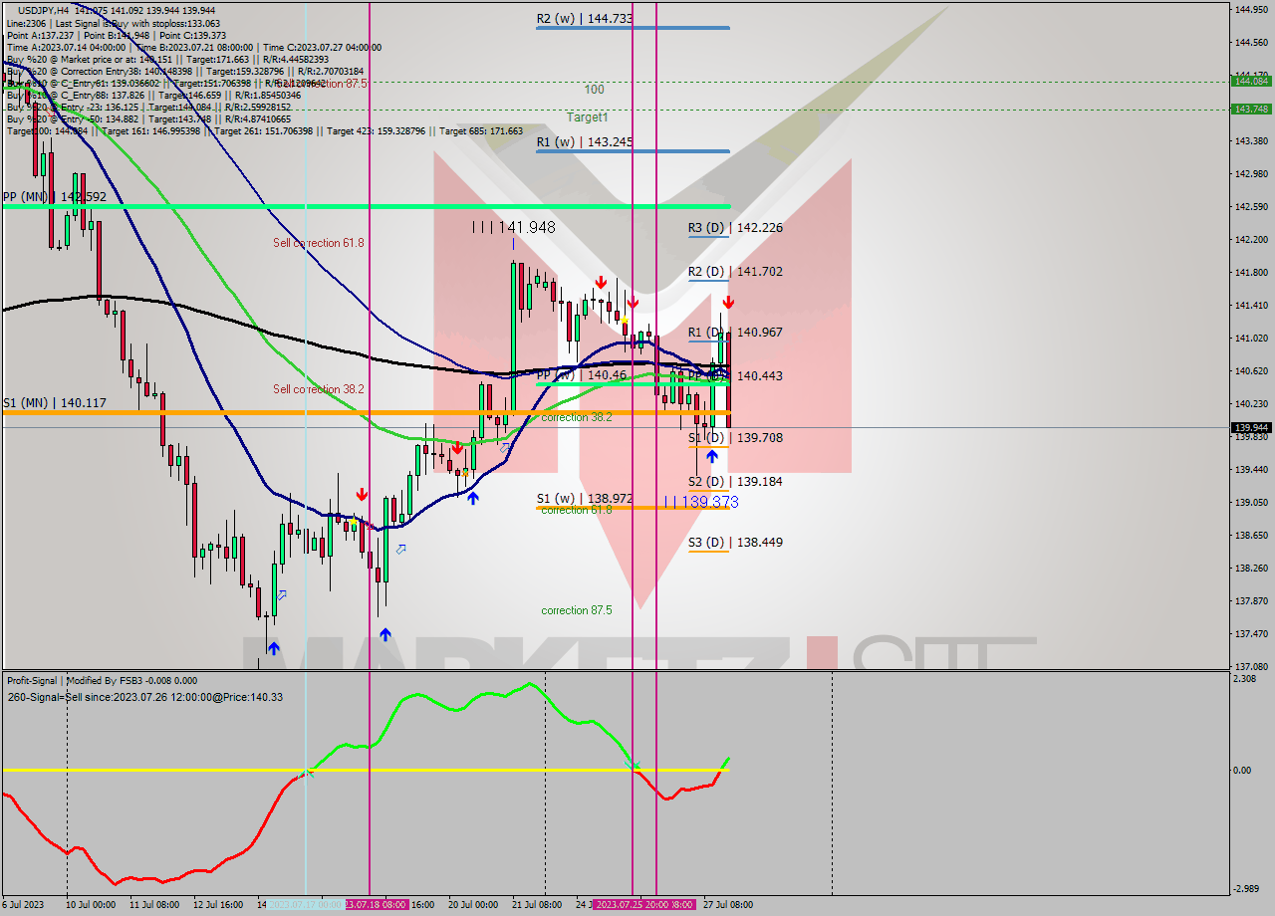Click the cyan 2023.07.17 00:00 time marker
The image size is (1275, 916).
point(307,905)
